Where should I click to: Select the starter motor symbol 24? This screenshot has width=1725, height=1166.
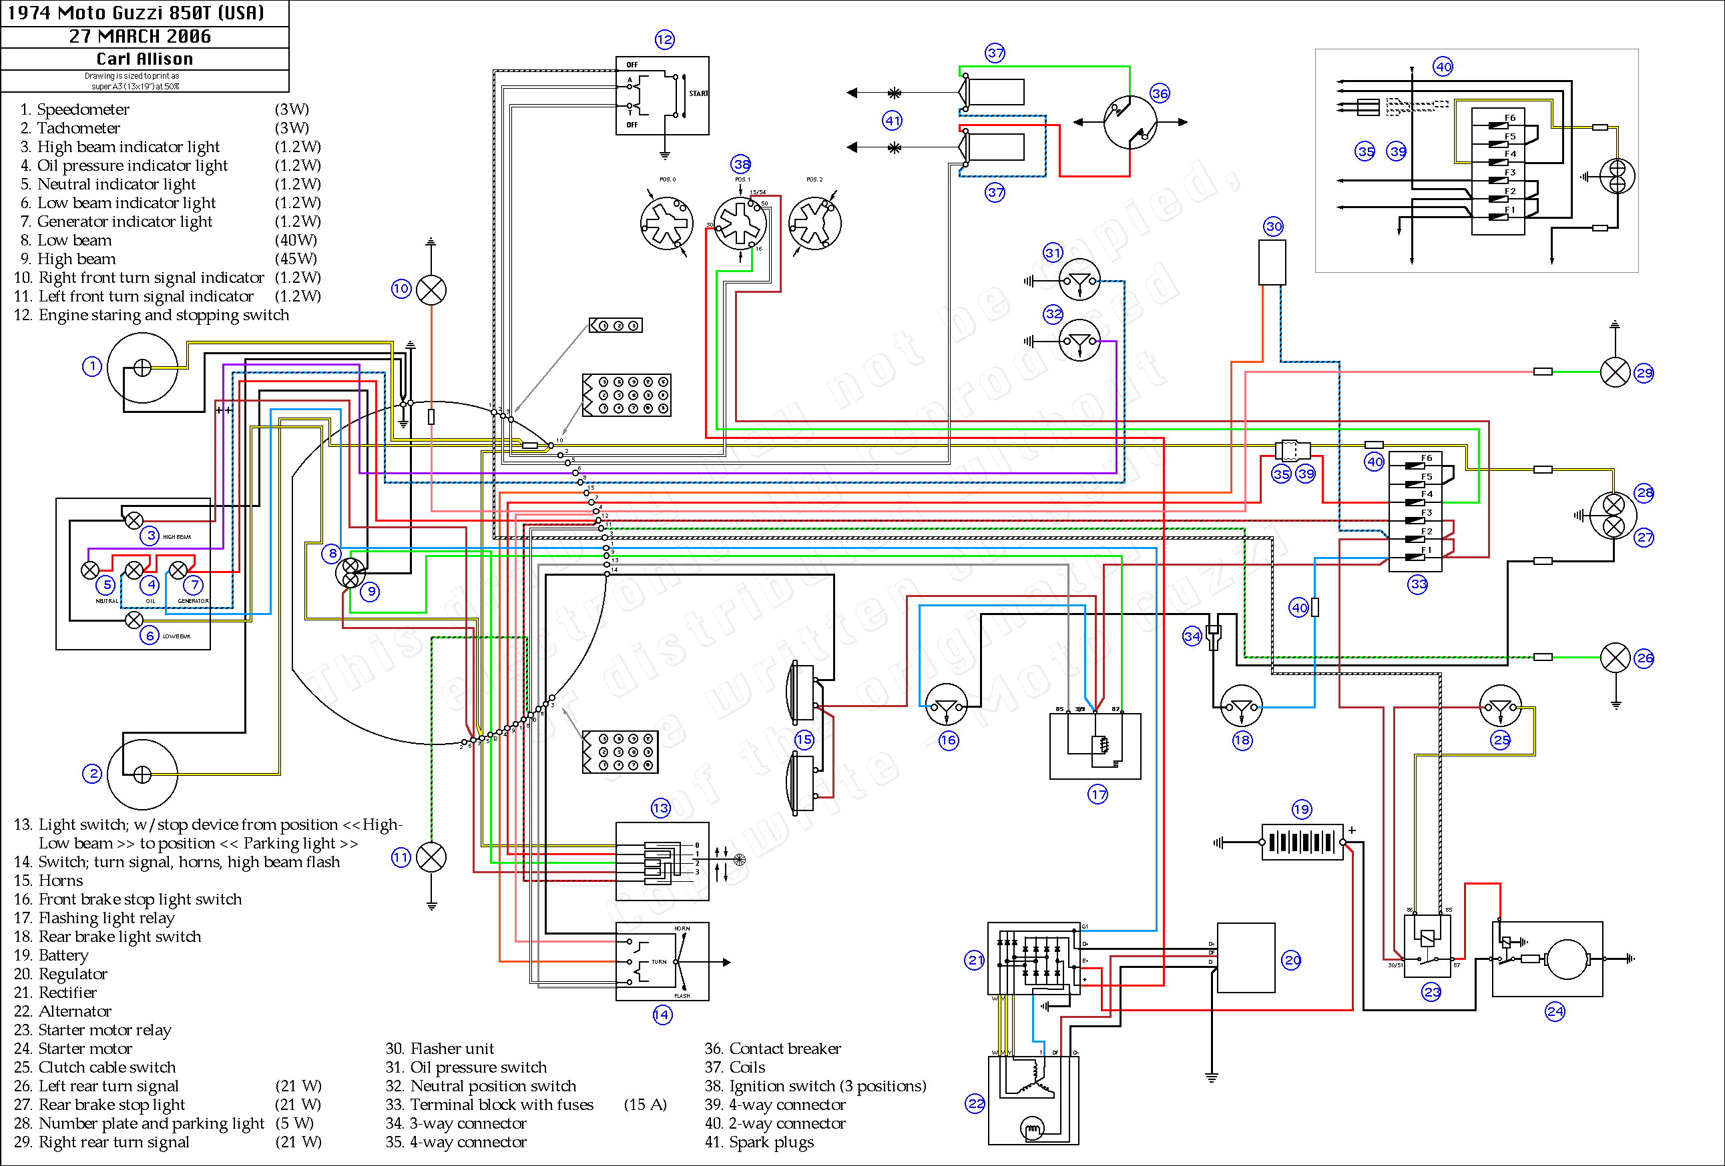(x=1547, y=959)
